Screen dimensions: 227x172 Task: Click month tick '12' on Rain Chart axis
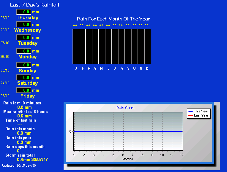pos(182,155)
